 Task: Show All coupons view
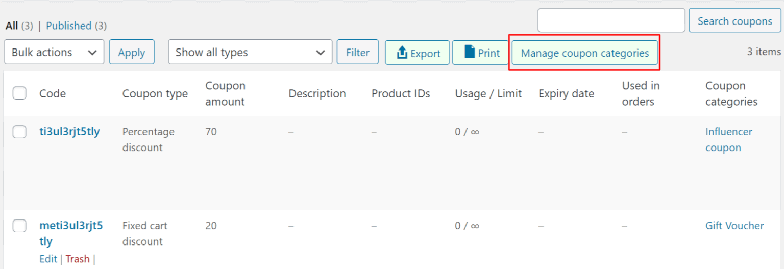12,26
